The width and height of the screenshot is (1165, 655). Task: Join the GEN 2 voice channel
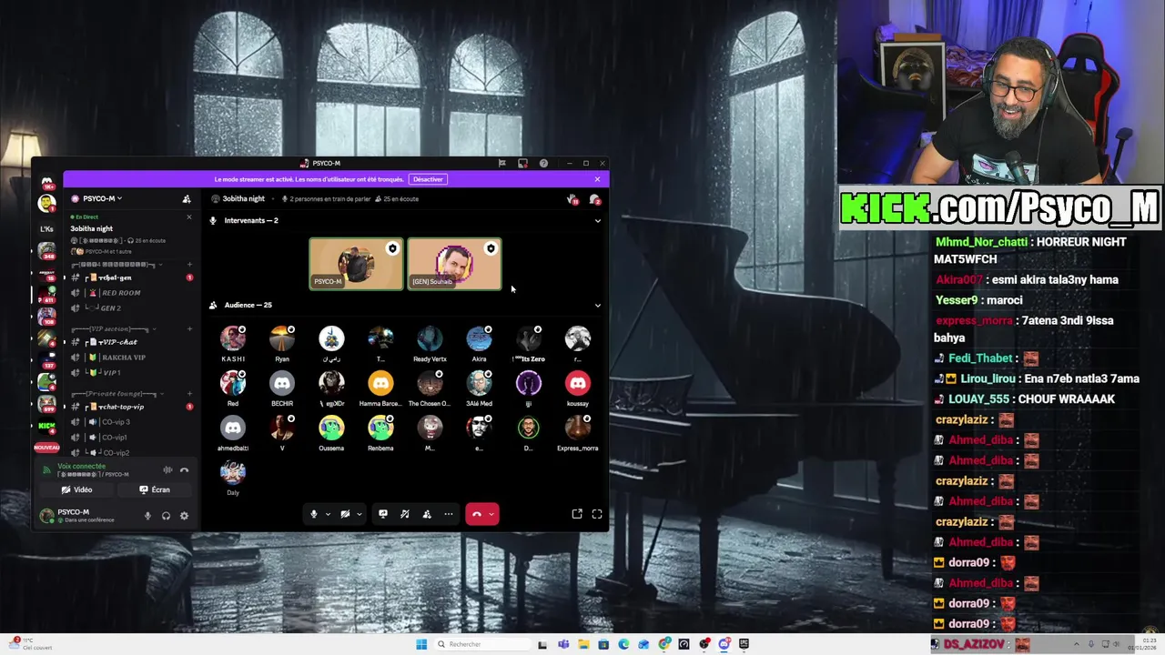pyautogui.click(x=132, y=308)
